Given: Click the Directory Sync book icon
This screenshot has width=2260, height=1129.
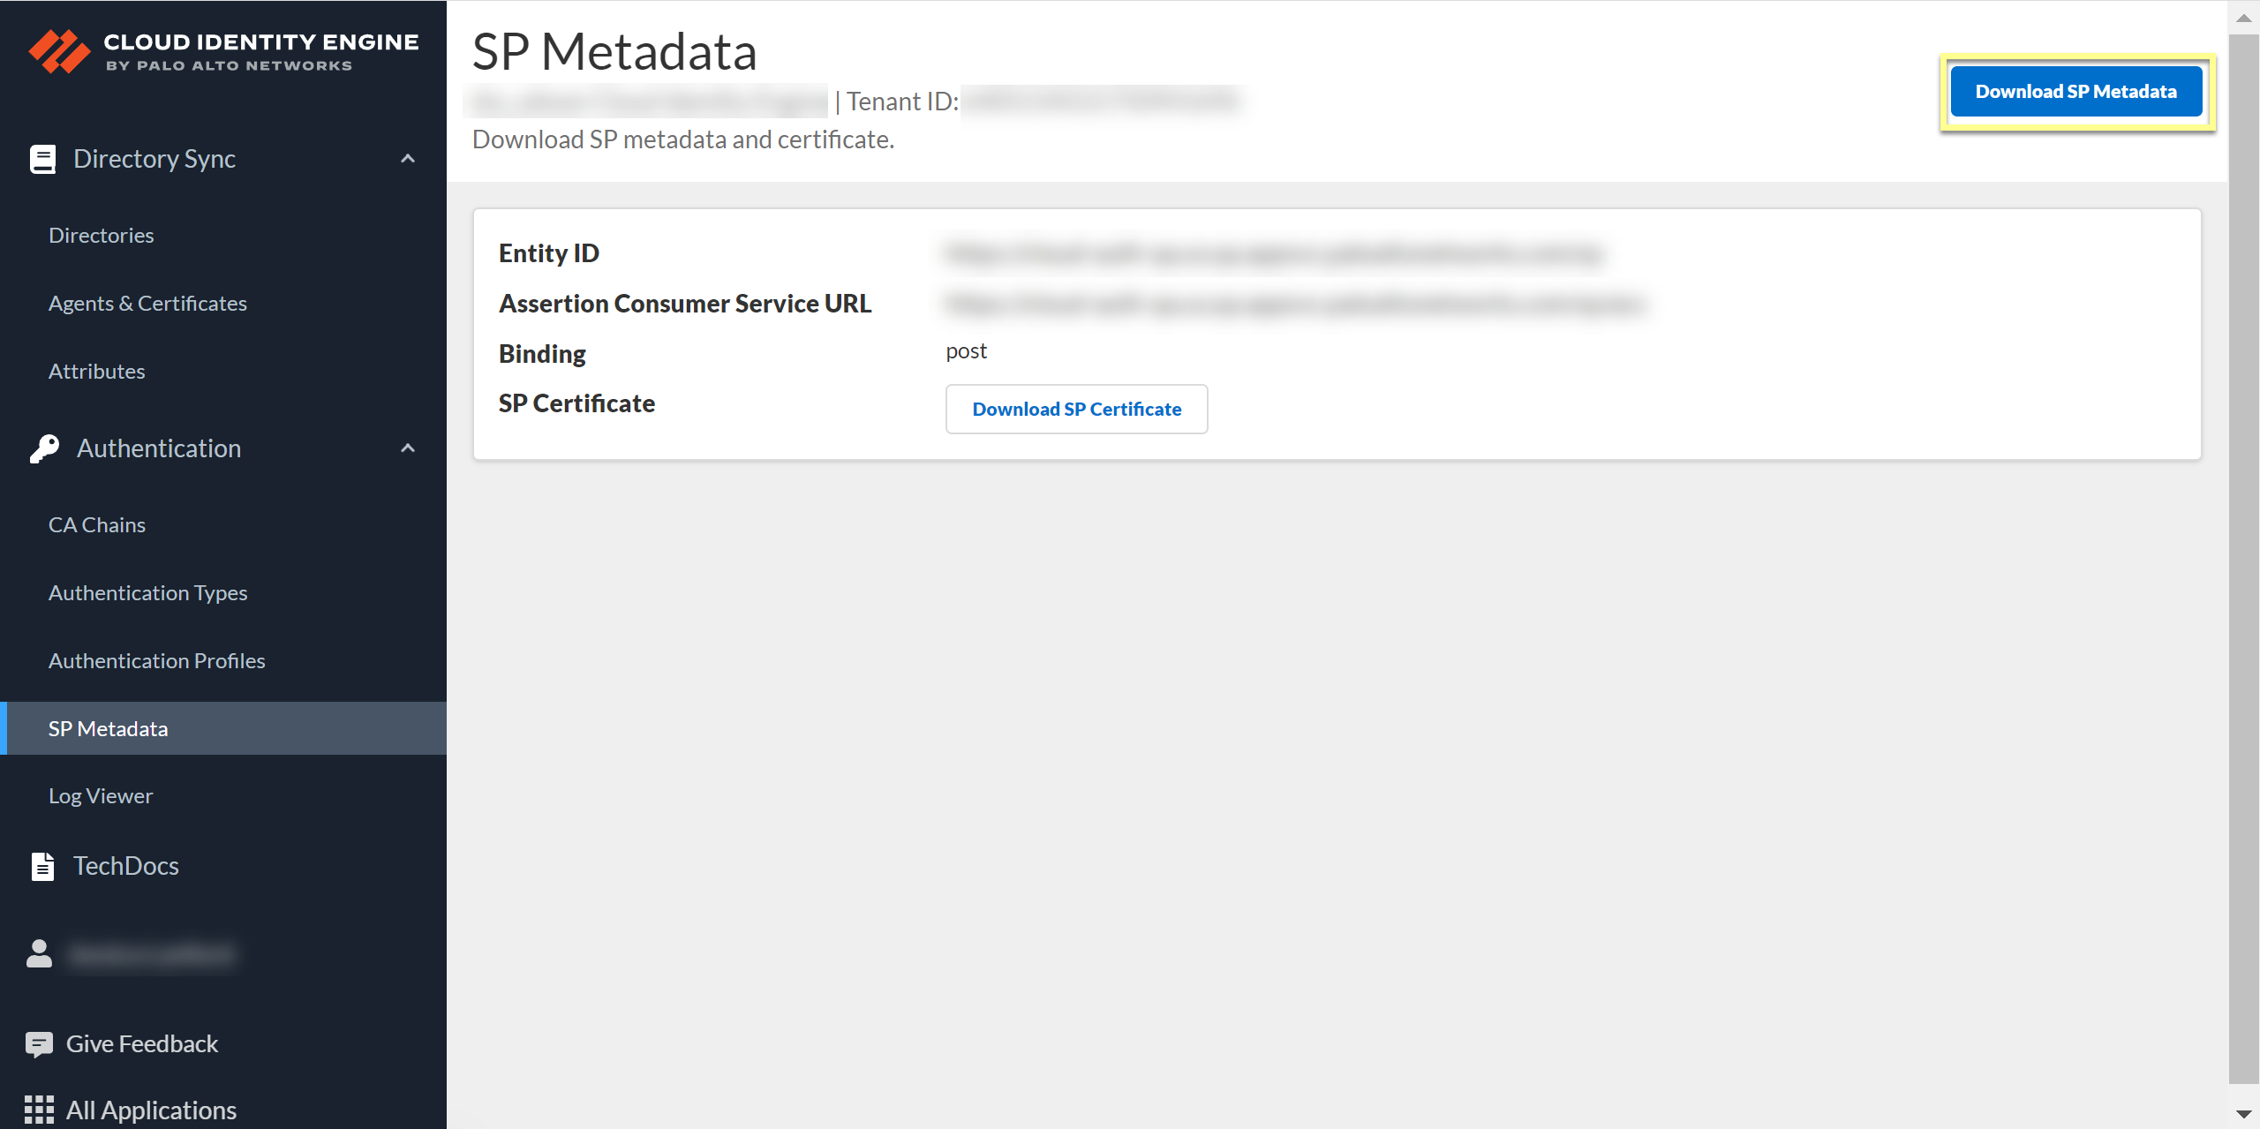Looking at the screenshot, I should tap(42, 159).
